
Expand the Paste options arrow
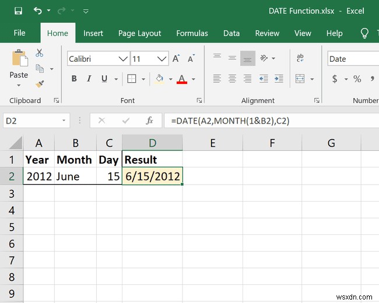coord(19,85)
